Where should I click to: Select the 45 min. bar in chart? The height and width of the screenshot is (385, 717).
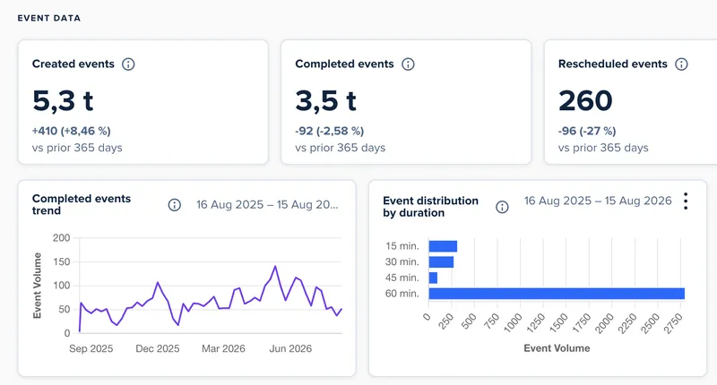(x=433, y=278)
